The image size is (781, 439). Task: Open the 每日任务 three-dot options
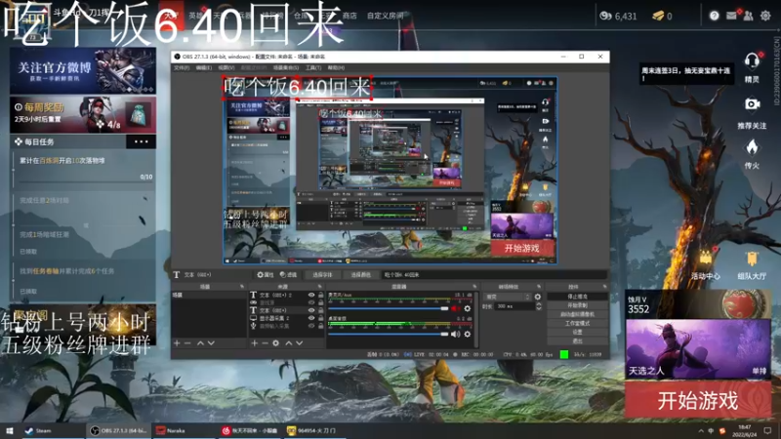point(141,141)
